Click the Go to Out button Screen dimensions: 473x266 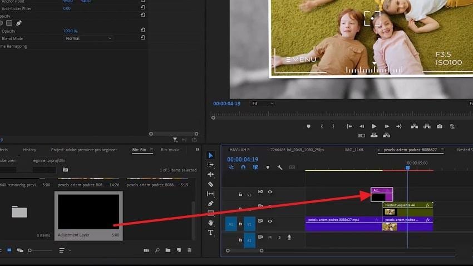pos(399,126)
